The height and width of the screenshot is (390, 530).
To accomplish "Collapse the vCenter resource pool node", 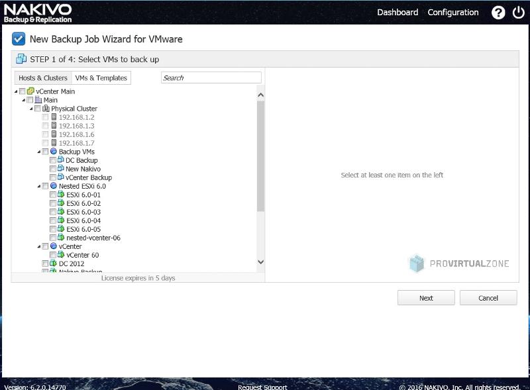I will [x=39, y=247].
